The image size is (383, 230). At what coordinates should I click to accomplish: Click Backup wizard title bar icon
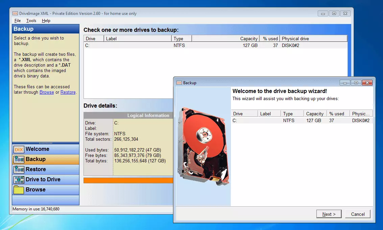pos(179,83)
